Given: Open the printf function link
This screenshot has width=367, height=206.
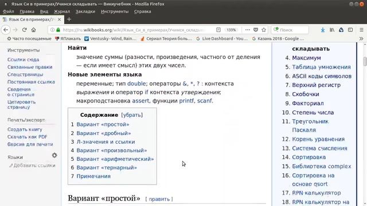Looking at the screenshot, I should [186, 101].
